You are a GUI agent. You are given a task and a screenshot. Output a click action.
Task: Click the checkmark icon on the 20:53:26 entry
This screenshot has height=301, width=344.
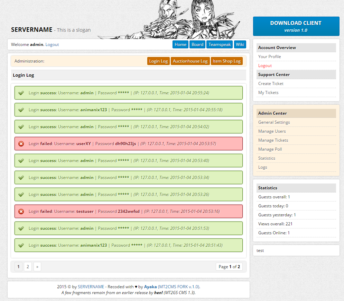tap(21, 195)
